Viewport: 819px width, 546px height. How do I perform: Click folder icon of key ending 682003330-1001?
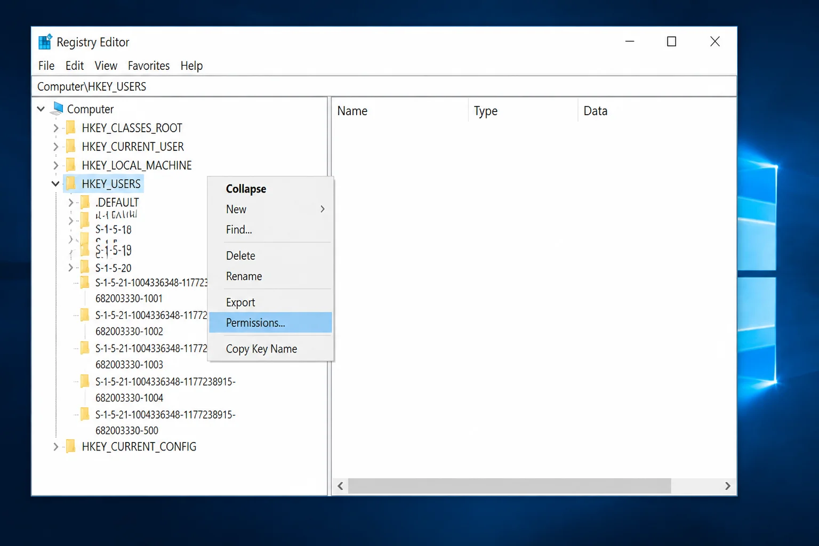pyautogui.click(x=85, y=283)
